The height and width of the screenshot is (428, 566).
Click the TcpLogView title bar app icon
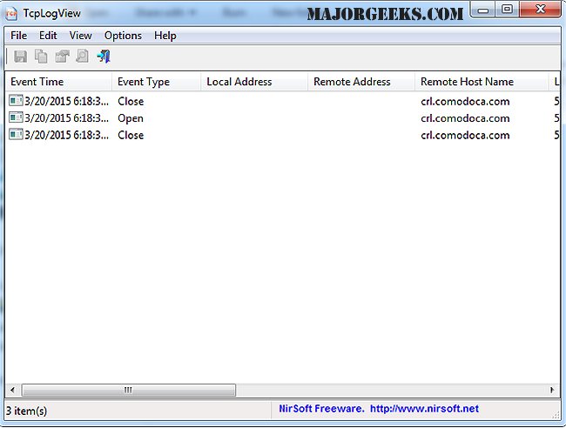click(11, 14)
